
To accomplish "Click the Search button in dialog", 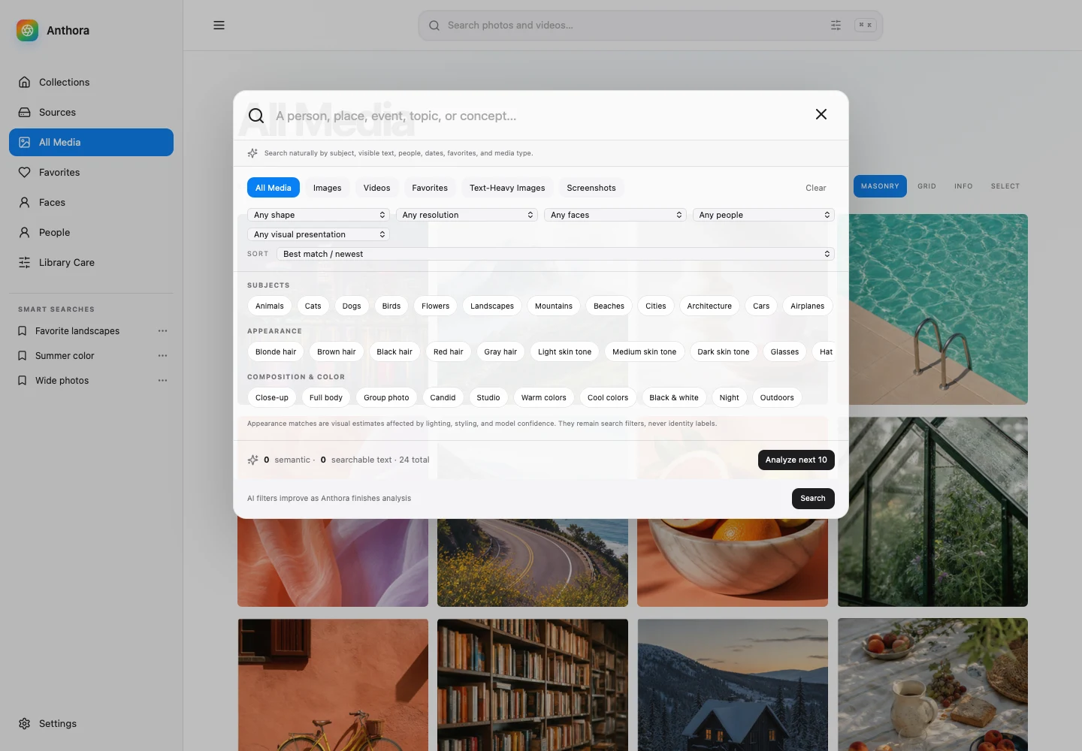I will [x=813, y=499].
